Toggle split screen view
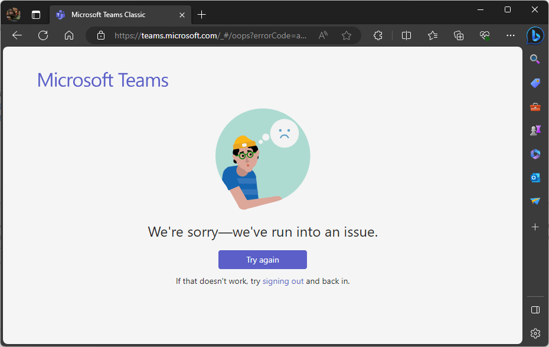The height and width of the screenshot is (347, 549). pos(406,35)
